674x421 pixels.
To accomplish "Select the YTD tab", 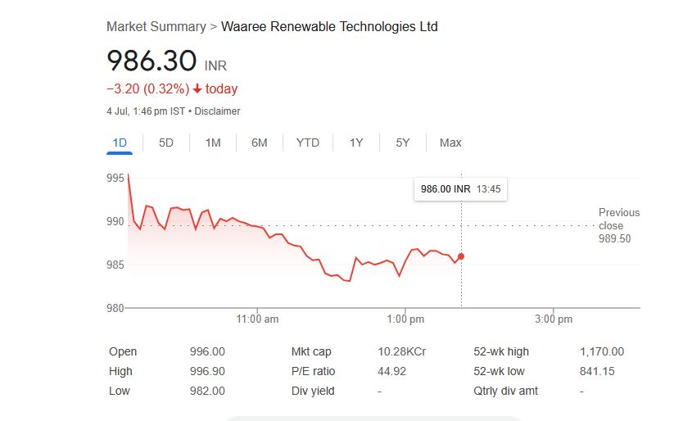I will tap(308, 143).
